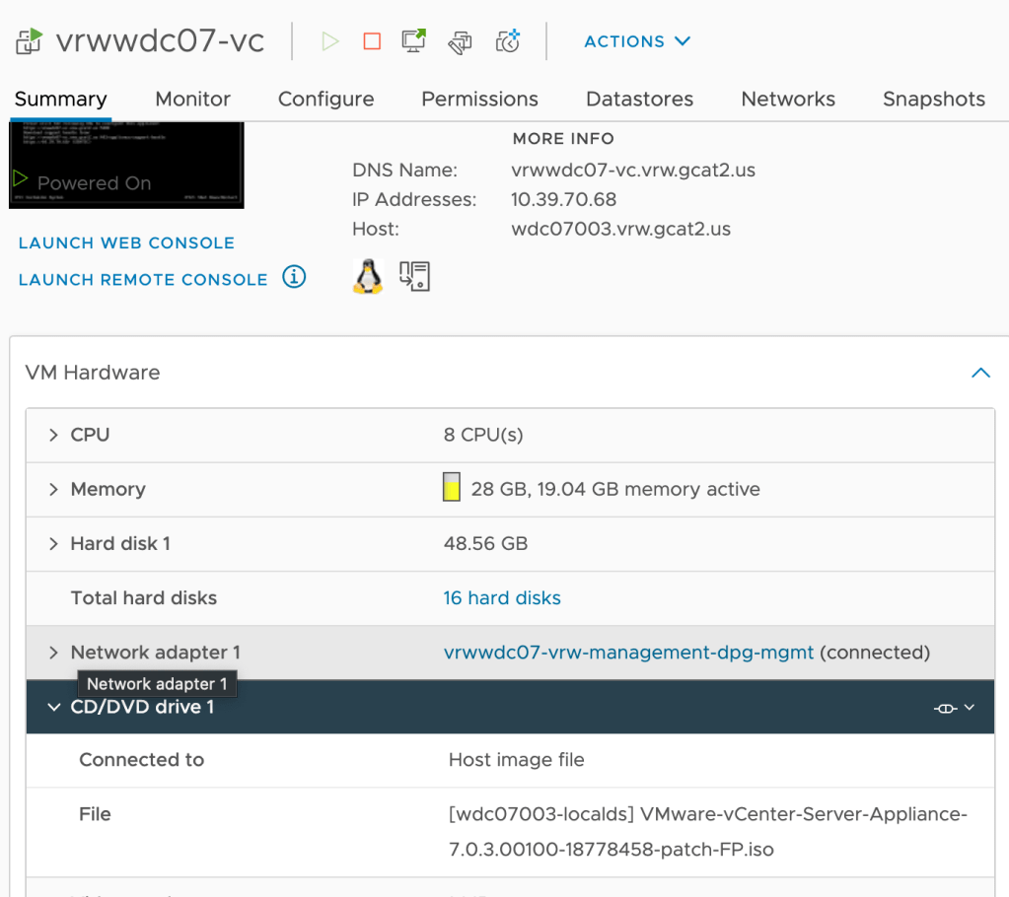Click the Edit Settings toolbar icon
This screenshot has width=1009, height=897.
(460, 41)
